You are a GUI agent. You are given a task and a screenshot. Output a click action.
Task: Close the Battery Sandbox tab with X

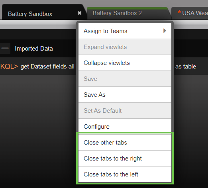[x=79, y=13]
